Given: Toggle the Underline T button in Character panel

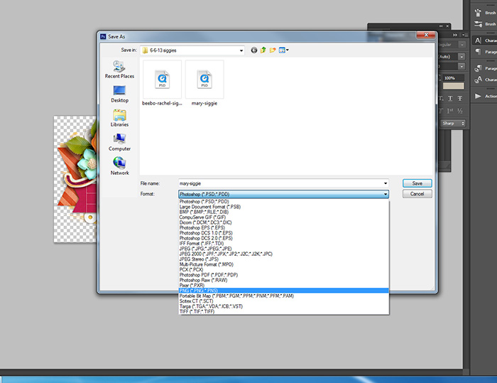Looking at the screenshot, I should (450, 98).
